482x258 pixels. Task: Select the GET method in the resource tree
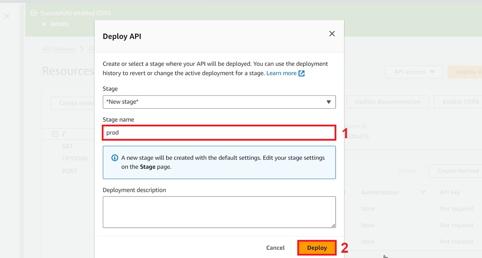67,146
